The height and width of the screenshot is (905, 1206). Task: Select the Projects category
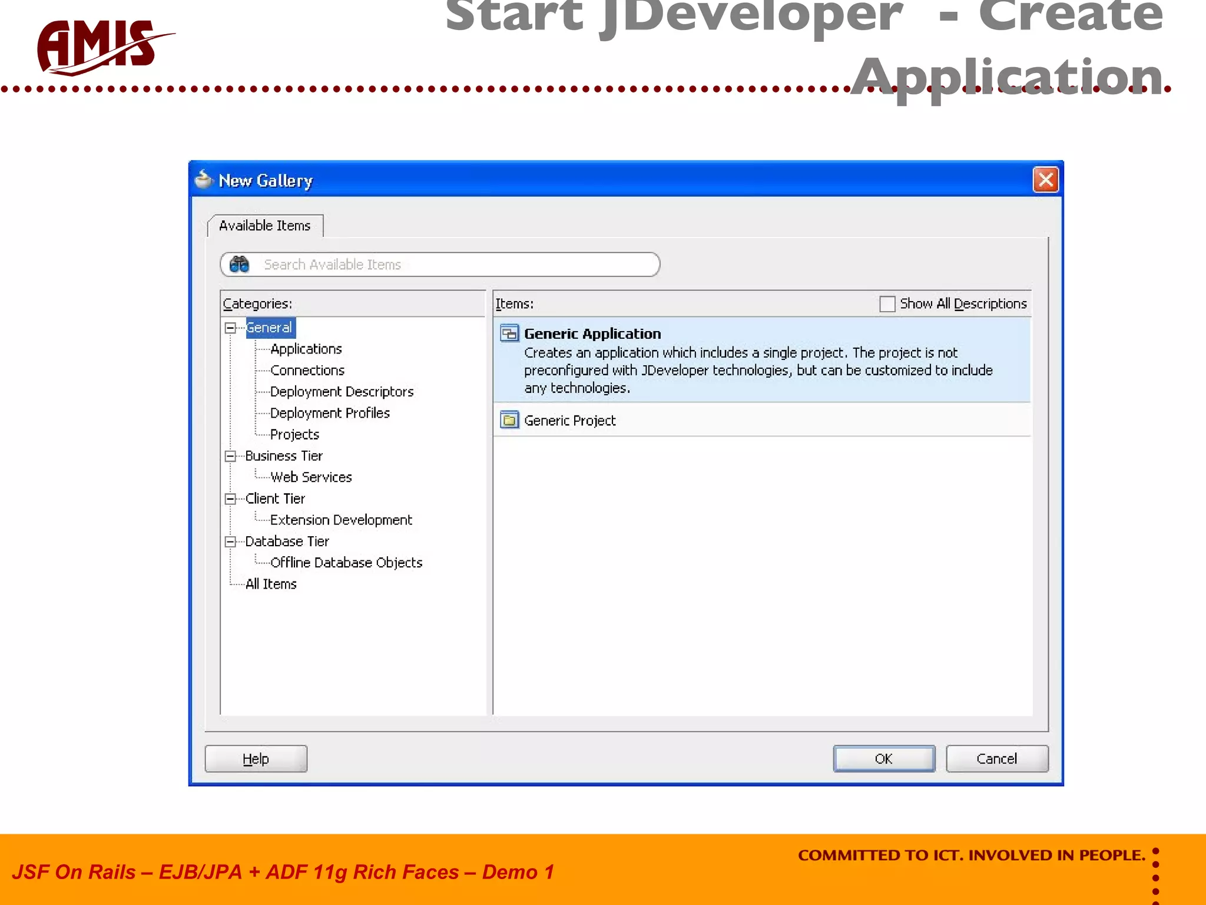pos(295,435)
